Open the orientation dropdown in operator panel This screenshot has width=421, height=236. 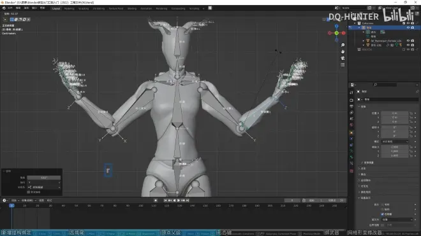point(44,187)
